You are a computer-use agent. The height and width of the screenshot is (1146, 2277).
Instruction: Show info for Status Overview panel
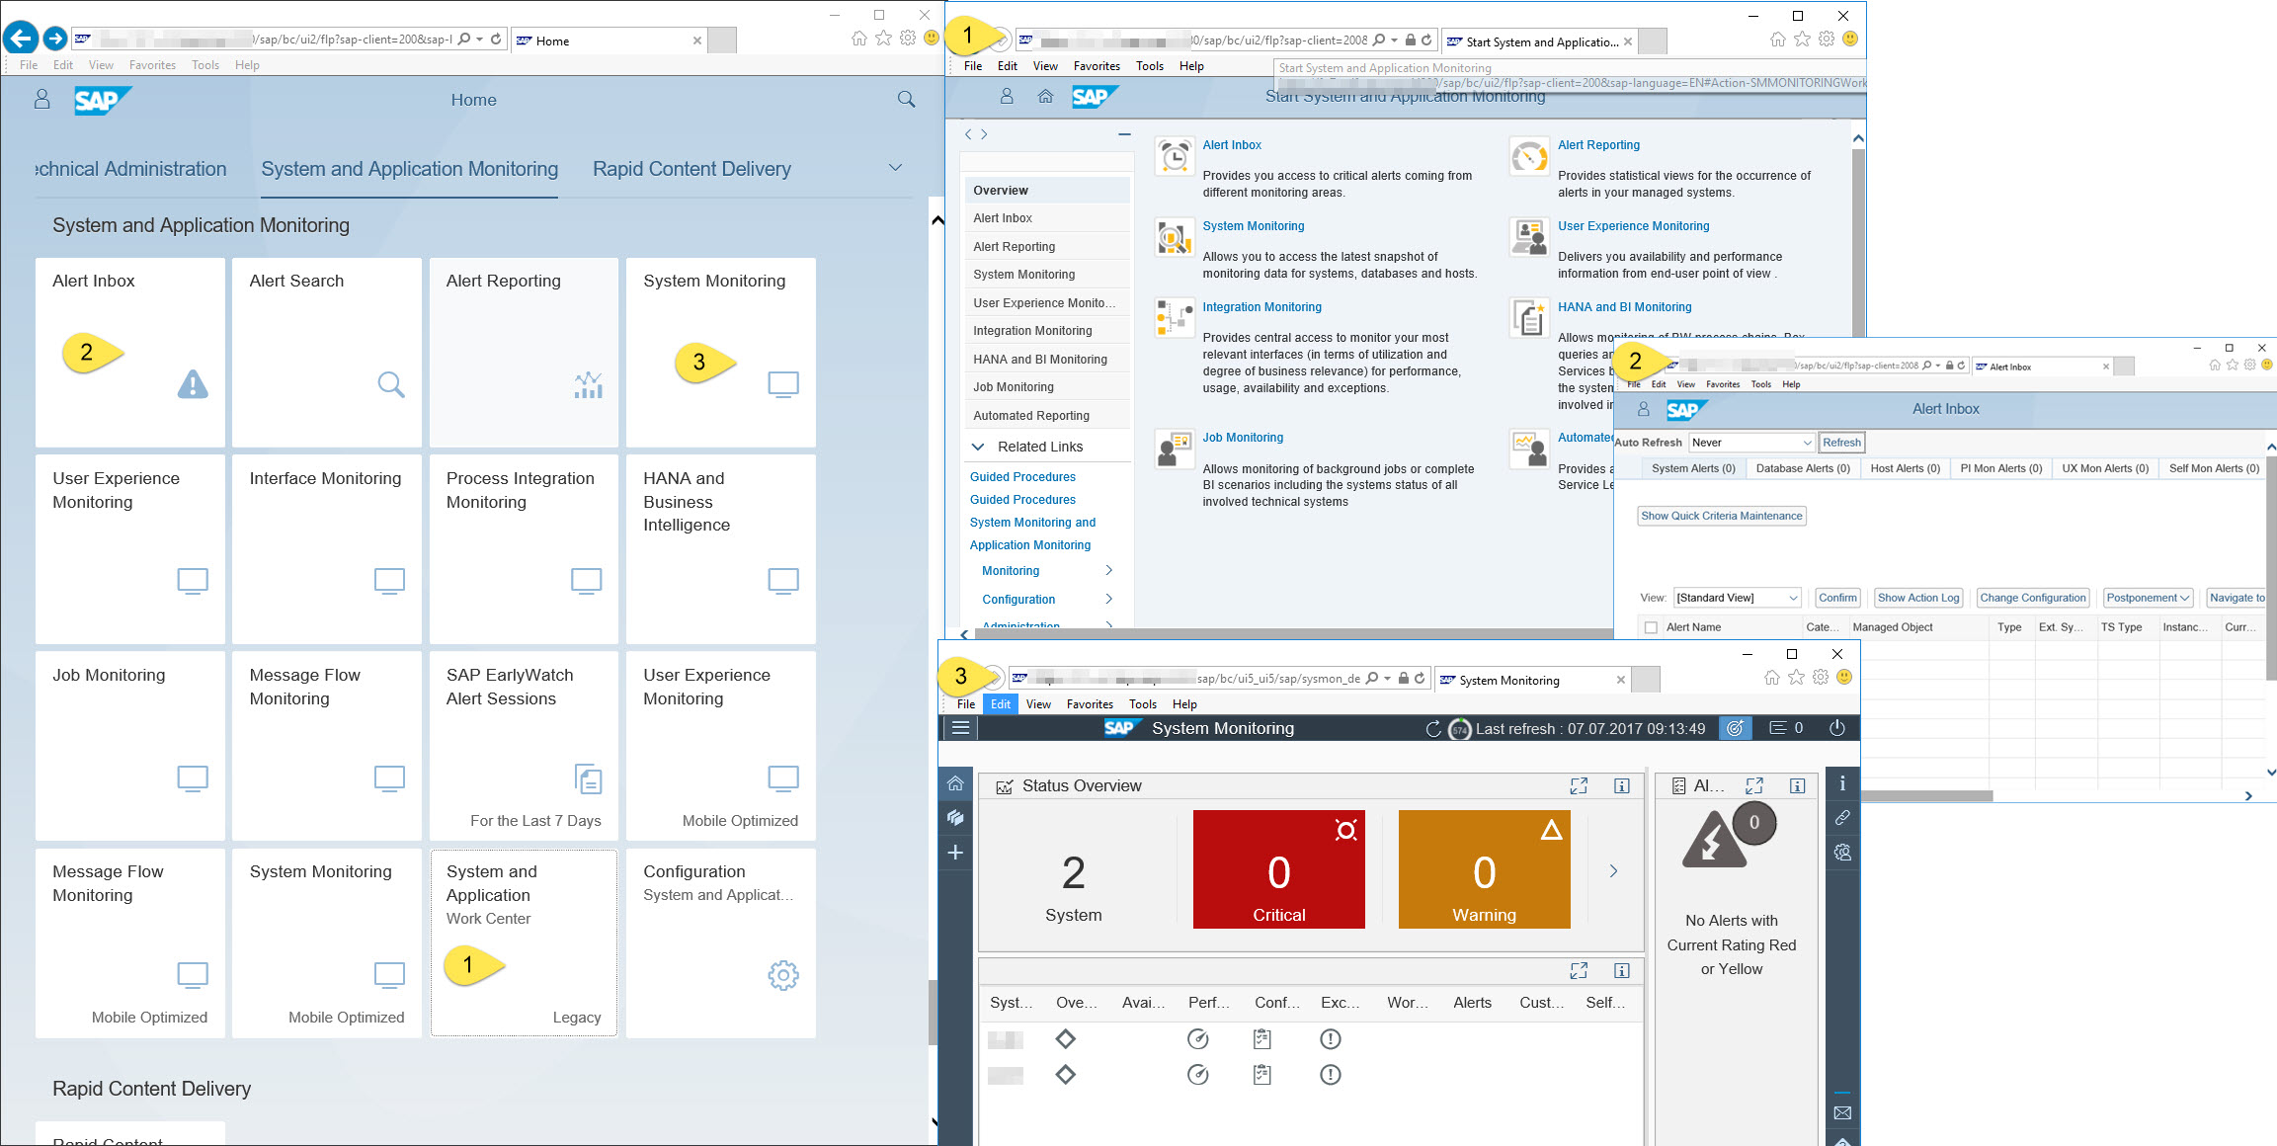1622,786
